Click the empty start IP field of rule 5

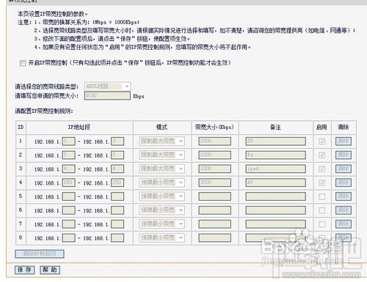coord(69,196)
